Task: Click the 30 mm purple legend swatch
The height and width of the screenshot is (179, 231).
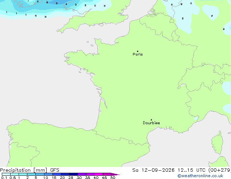Action: click(82, 174)
